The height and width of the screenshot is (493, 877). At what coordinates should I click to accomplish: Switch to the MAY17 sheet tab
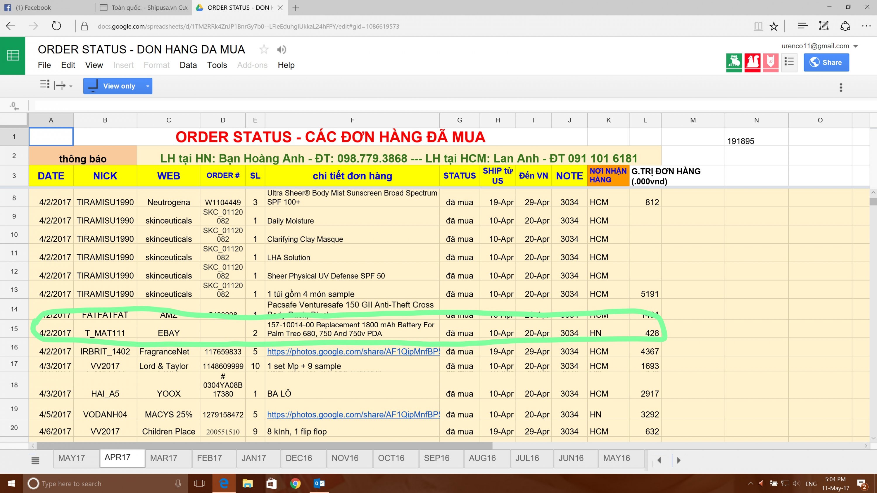[72, 458]
